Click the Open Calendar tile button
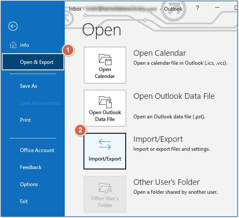This screenshot has height=218, width=239. [105, 65]
